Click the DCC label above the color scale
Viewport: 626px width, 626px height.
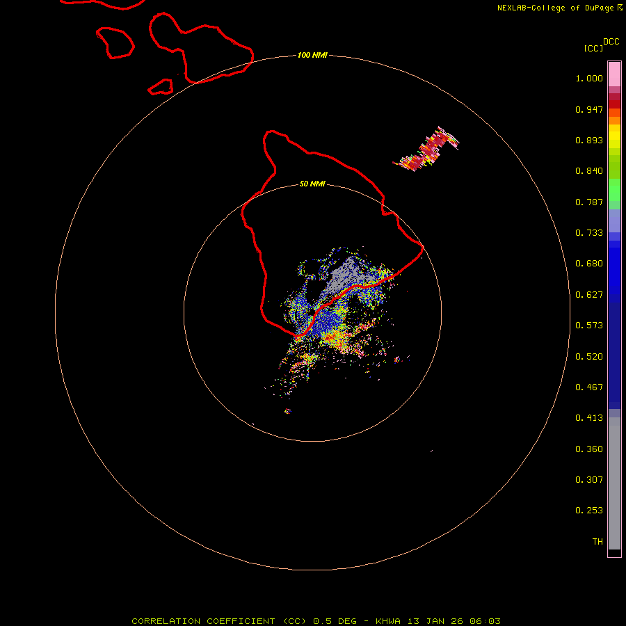(611, 42)
